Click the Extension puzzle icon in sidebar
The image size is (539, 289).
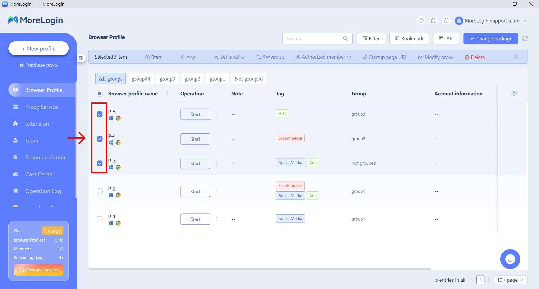pos(15,123)
